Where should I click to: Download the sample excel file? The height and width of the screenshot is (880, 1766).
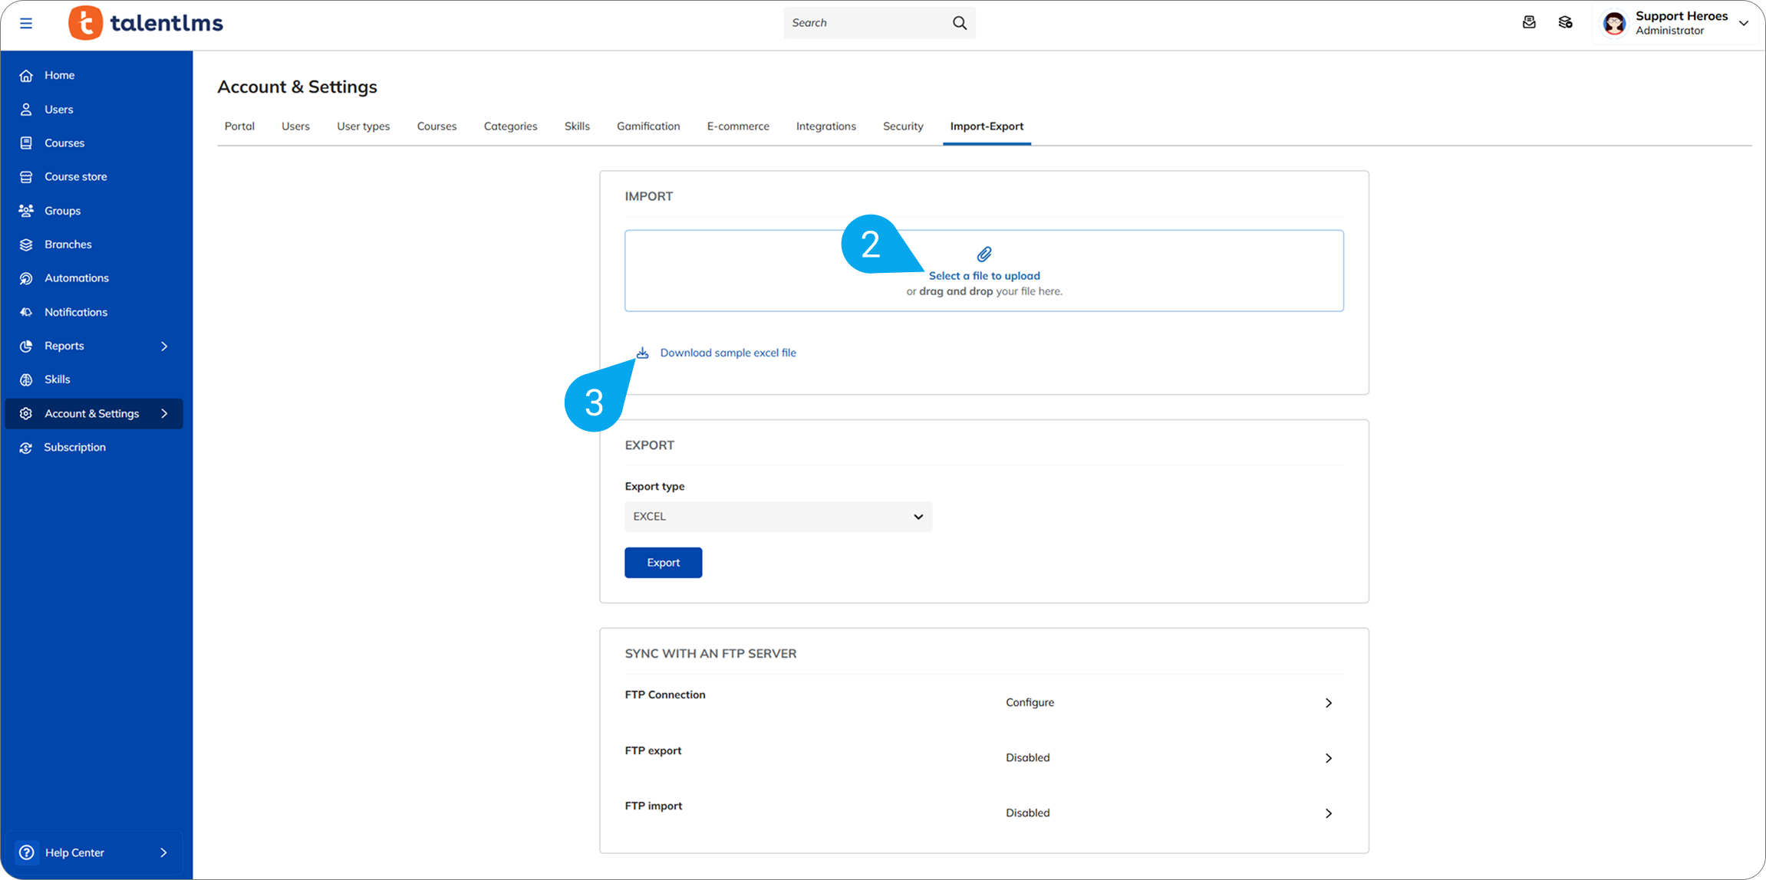coord(727,353)
